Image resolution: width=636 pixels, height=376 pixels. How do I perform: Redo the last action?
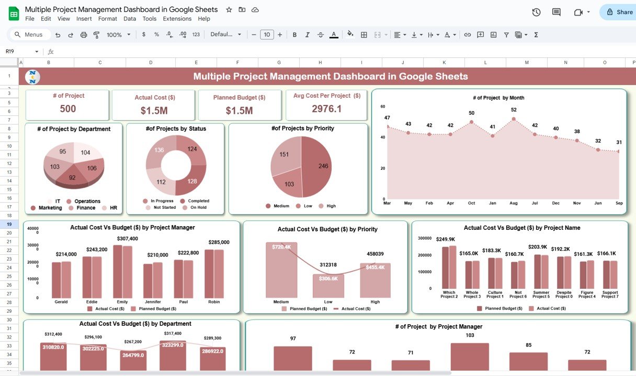70,35
